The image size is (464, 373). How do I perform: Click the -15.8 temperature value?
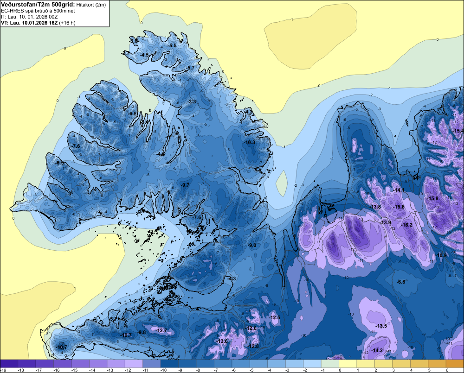[433, 199]
